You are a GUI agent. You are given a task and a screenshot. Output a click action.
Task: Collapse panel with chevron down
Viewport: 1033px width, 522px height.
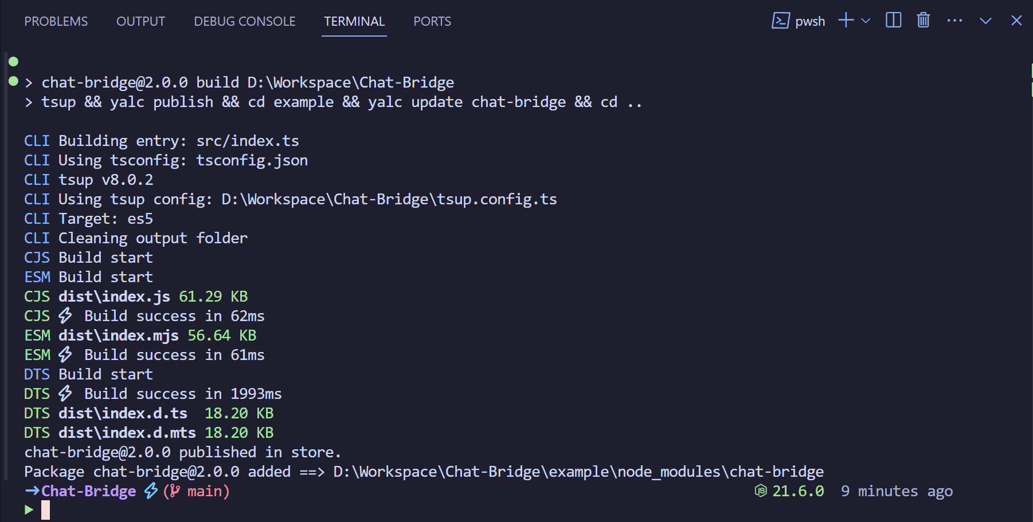coord(985,21)
